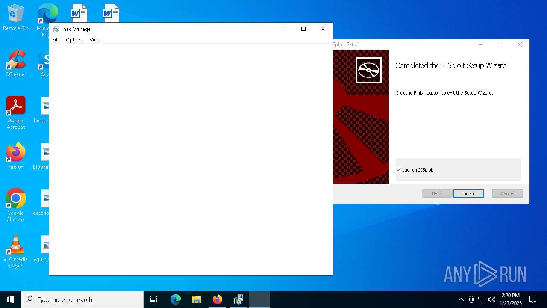547x308 pixels.
Task: Click the Task Manager title bar icon
Action: 56,29
